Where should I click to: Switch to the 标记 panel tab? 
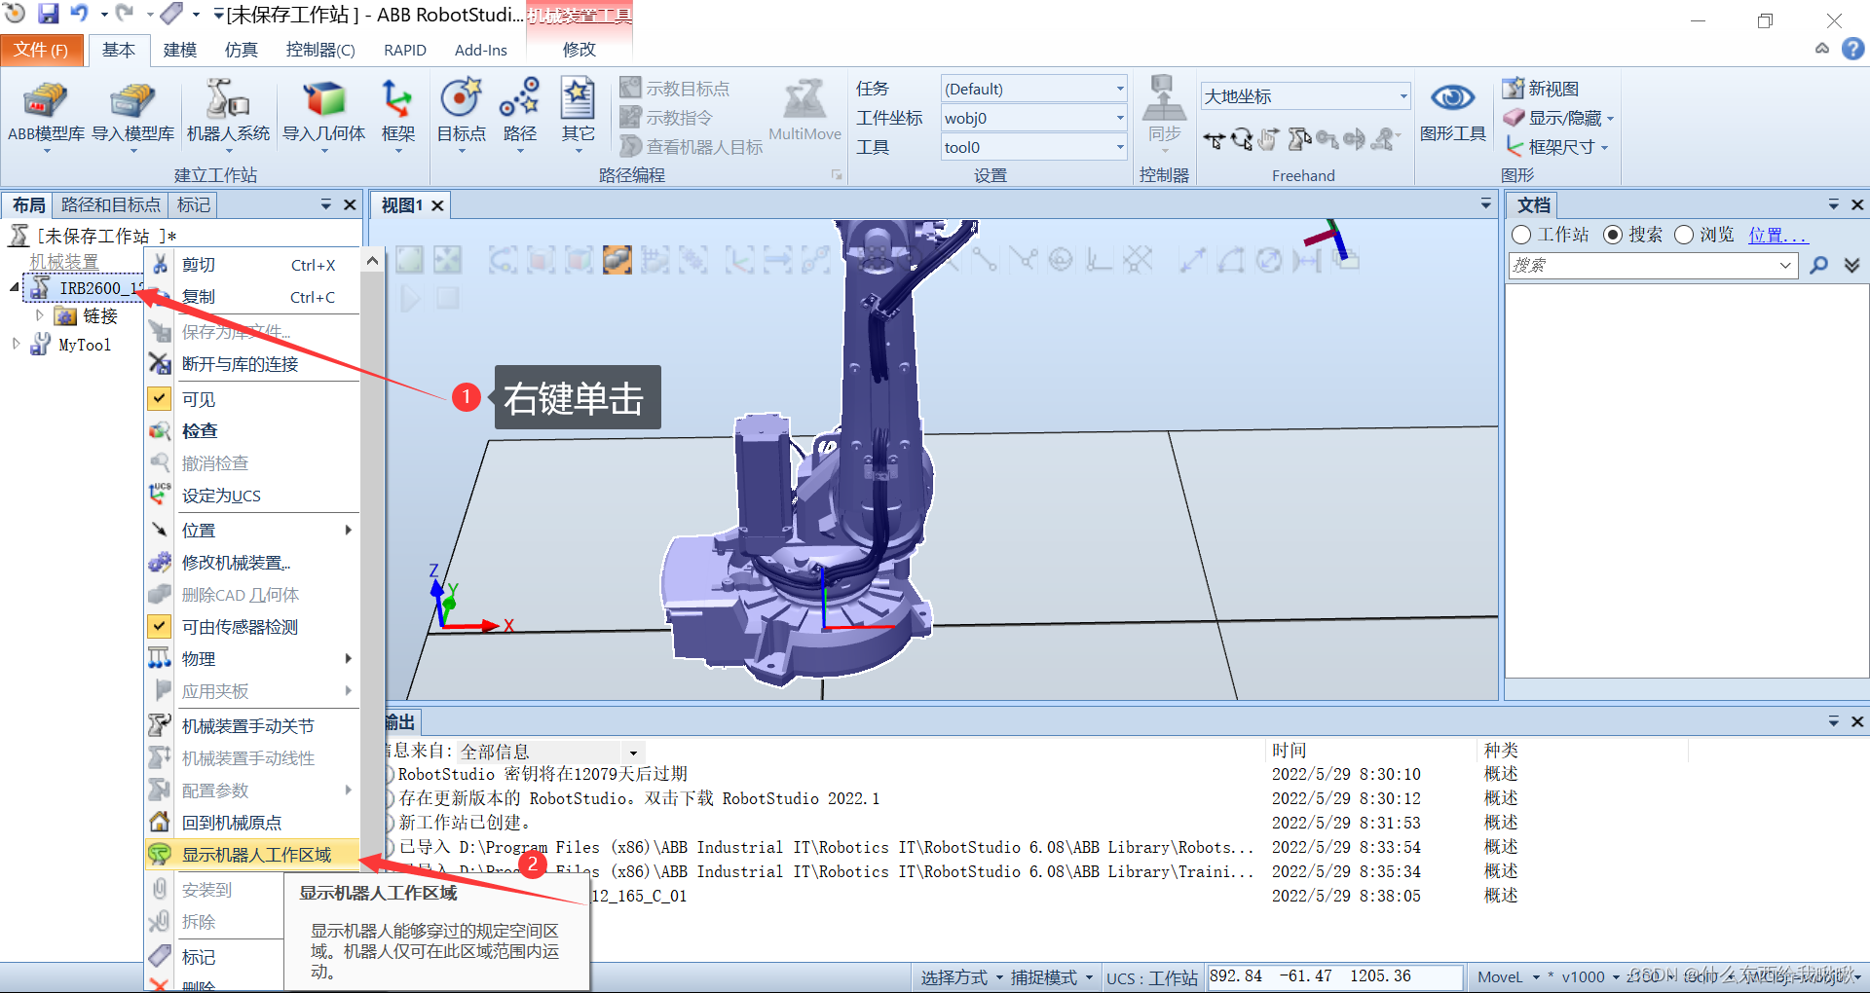point(194,204)
